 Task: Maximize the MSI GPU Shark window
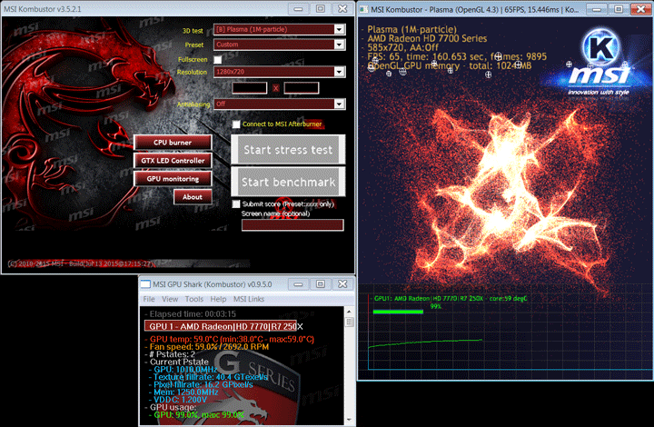point(321,284)
